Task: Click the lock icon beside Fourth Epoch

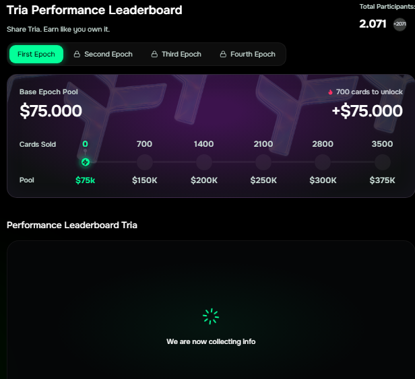Action: [x=223, y=55]
